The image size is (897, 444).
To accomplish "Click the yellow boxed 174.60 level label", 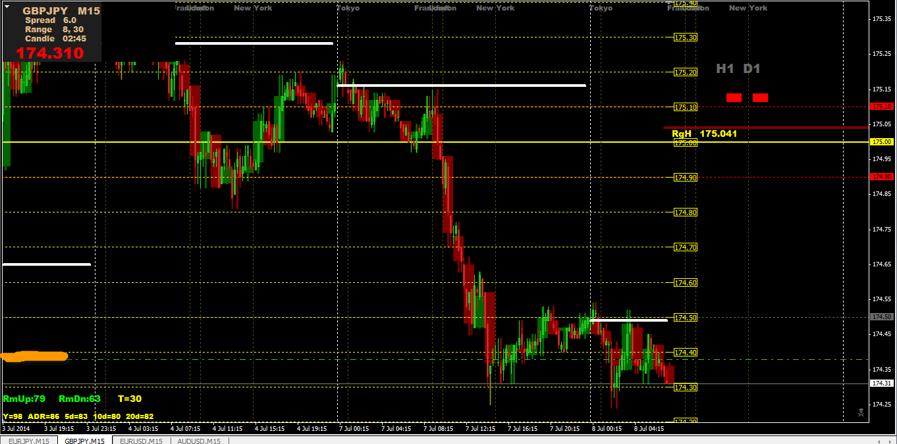I will 686,283.
